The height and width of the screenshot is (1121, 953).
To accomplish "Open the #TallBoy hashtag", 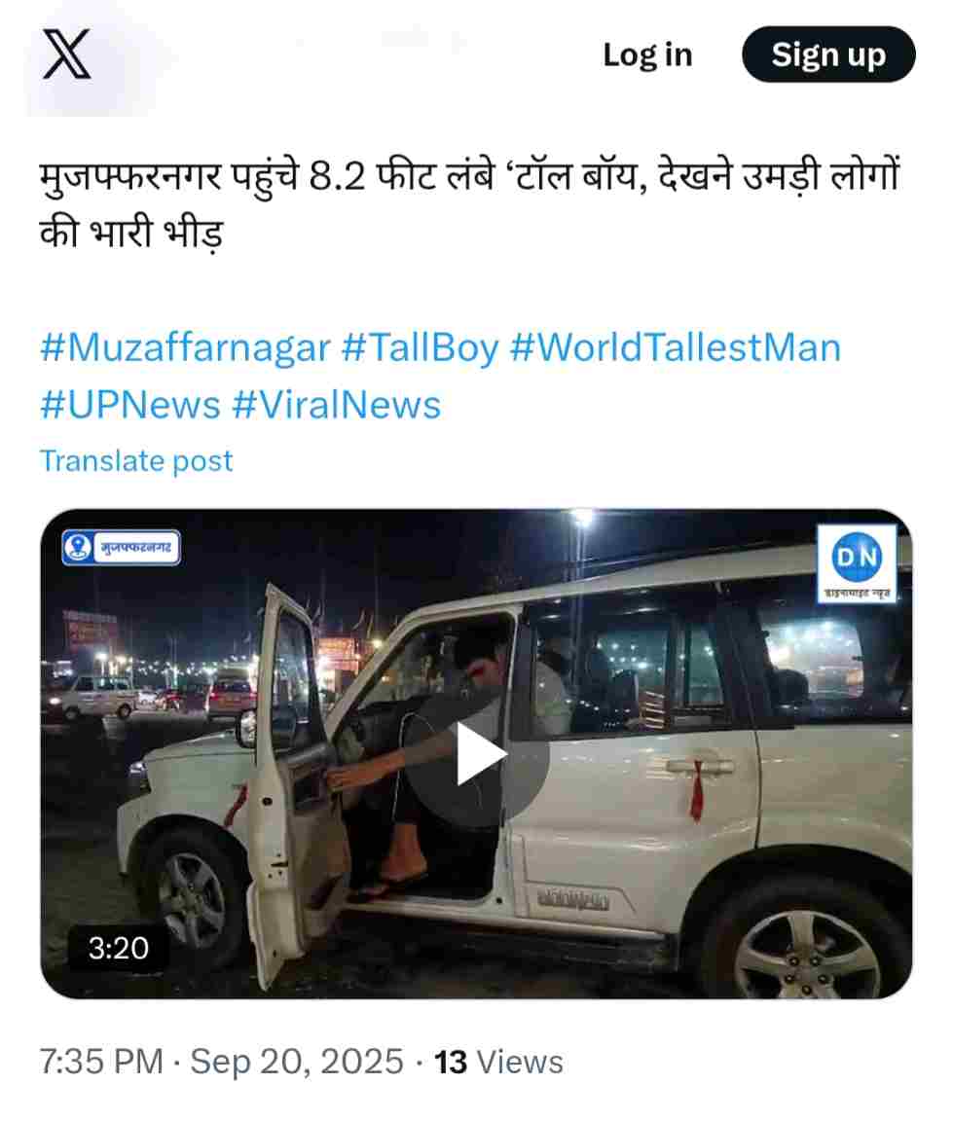I will [421, 348].
